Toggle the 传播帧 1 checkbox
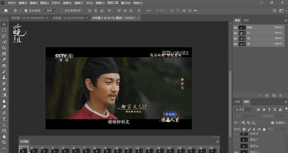Screen dimensions: 288x153 coord(273,123)
